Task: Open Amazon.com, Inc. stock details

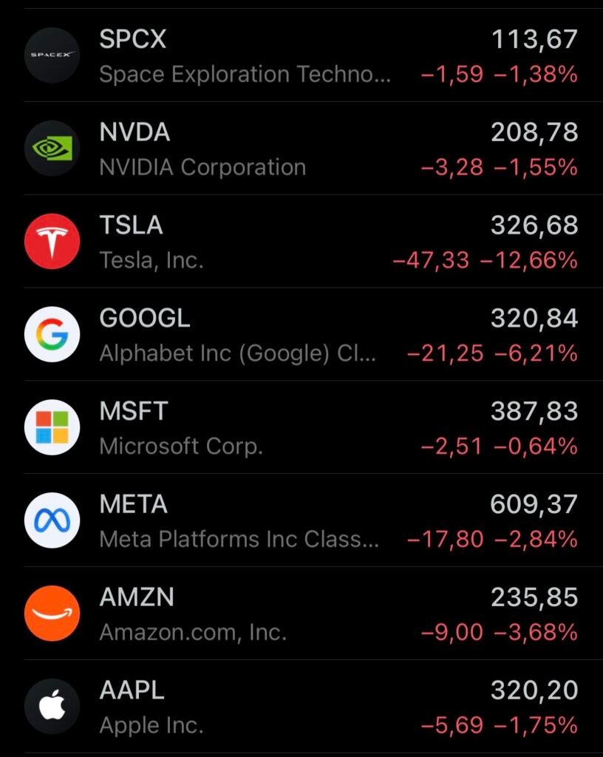Action: pyautogui.click(x=301, y=613)
